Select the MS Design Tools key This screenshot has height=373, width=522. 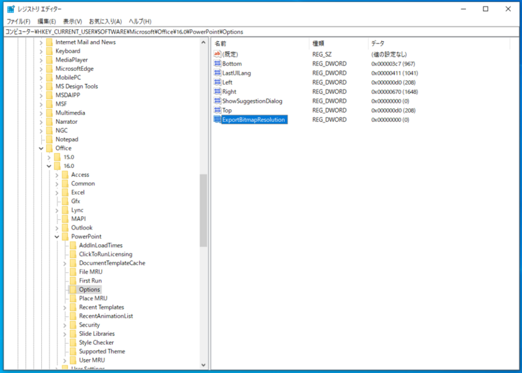76,87
